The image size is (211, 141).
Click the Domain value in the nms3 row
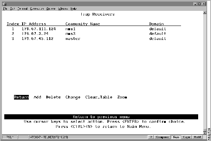157,34
